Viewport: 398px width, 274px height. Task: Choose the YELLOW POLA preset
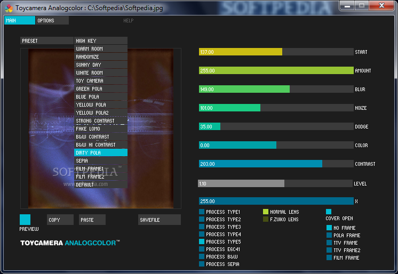pos(100,105)
